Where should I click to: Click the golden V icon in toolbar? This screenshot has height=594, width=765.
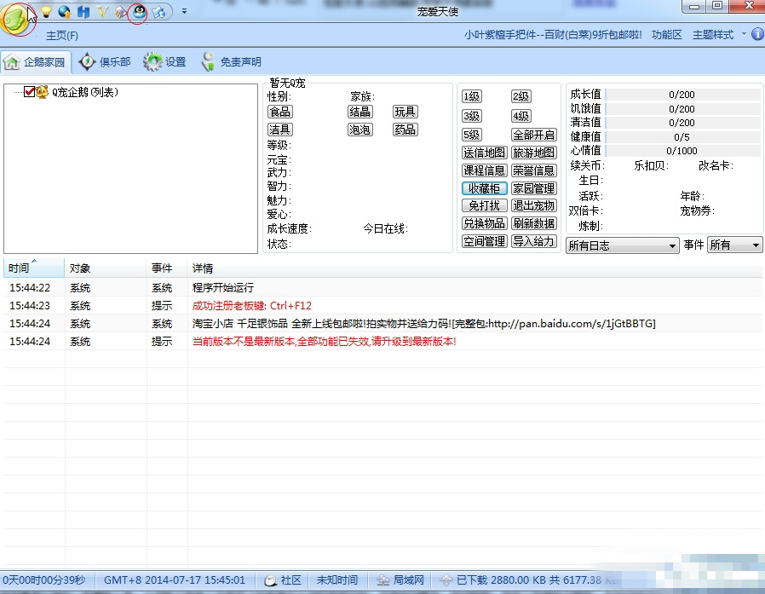pos(102,11)
